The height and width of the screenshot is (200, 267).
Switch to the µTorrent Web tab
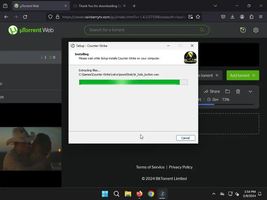(41, 6)
